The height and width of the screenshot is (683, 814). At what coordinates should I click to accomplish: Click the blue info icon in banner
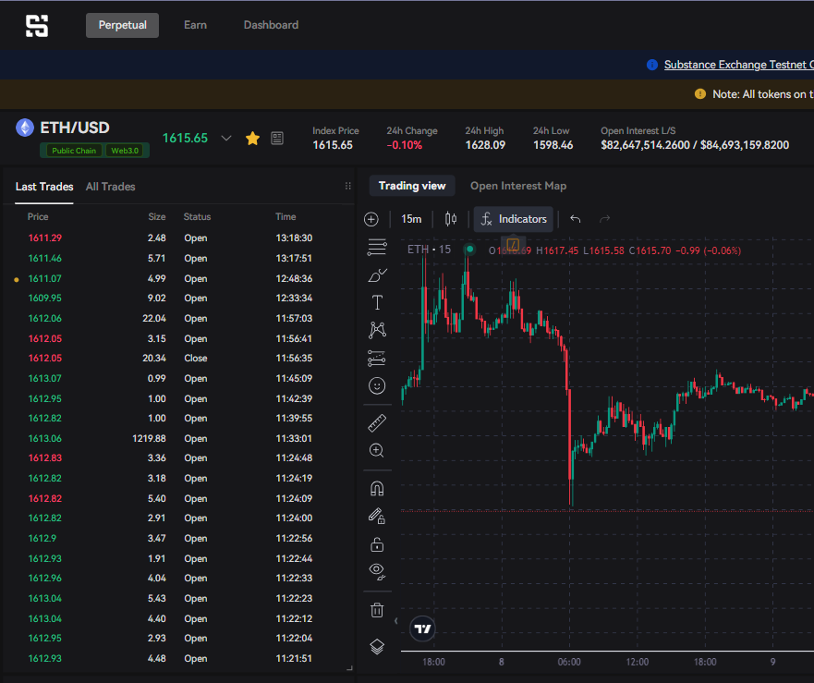pos(652,65)
